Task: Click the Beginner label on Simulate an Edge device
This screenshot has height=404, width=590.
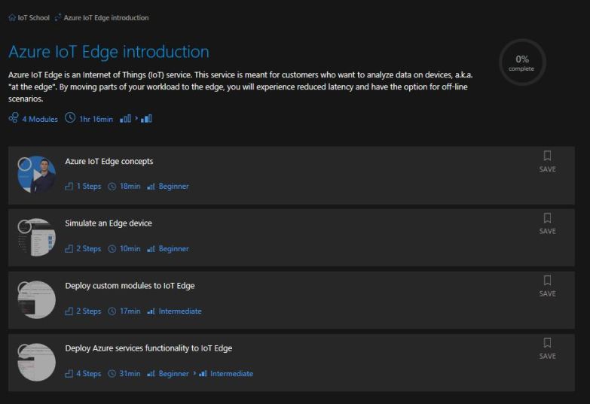Action: (x=174, y=249)
